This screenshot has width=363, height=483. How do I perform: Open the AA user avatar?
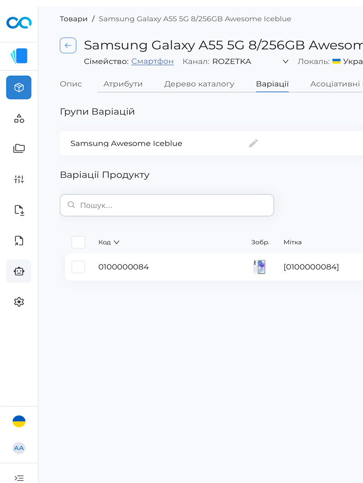tap(19, 448)
